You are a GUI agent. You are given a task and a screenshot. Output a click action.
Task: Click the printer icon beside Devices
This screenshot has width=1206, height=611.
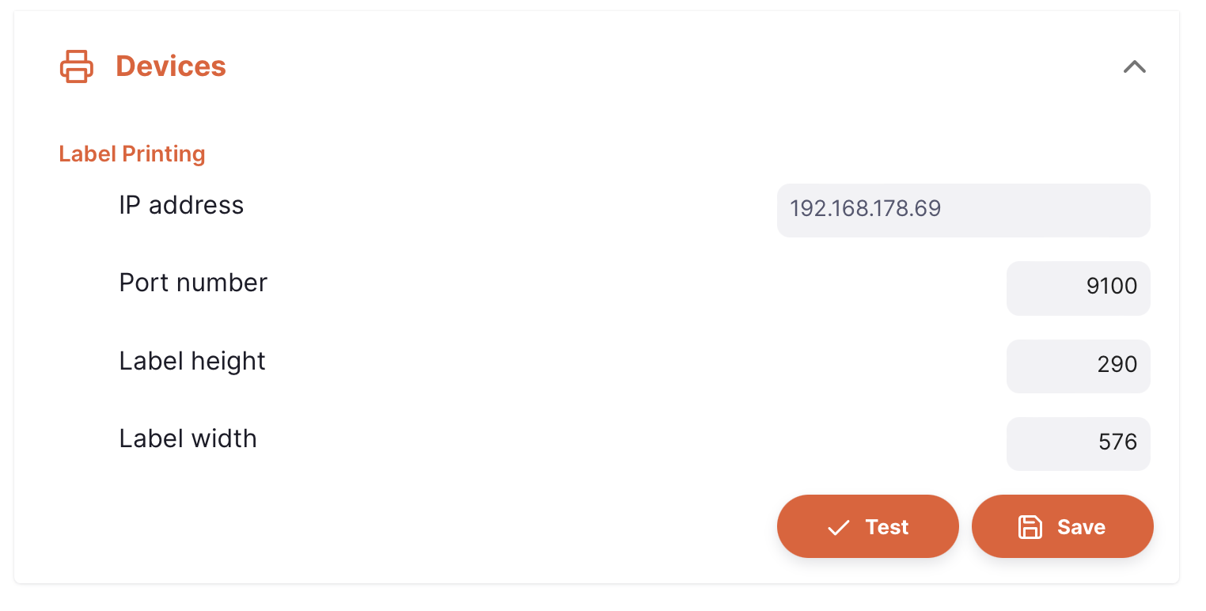tap(77, 66)
